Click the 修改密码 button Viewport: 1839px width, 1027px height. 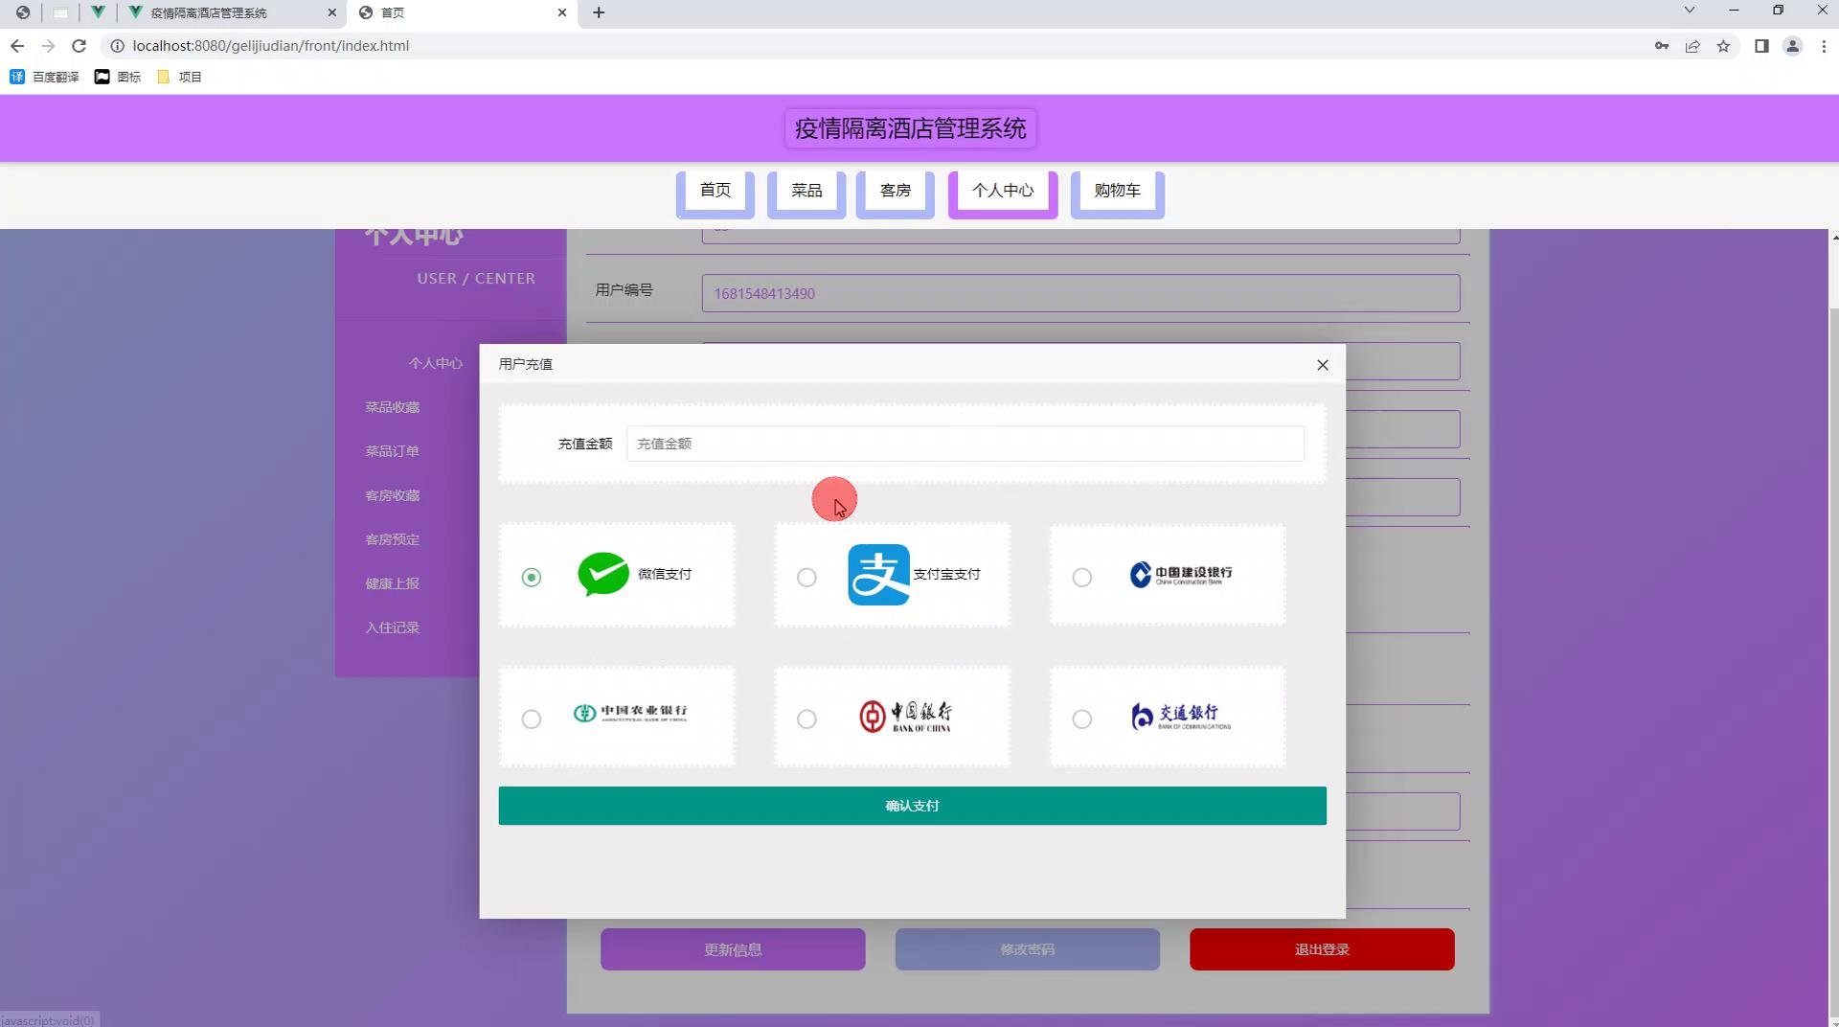coord(1027,949)
